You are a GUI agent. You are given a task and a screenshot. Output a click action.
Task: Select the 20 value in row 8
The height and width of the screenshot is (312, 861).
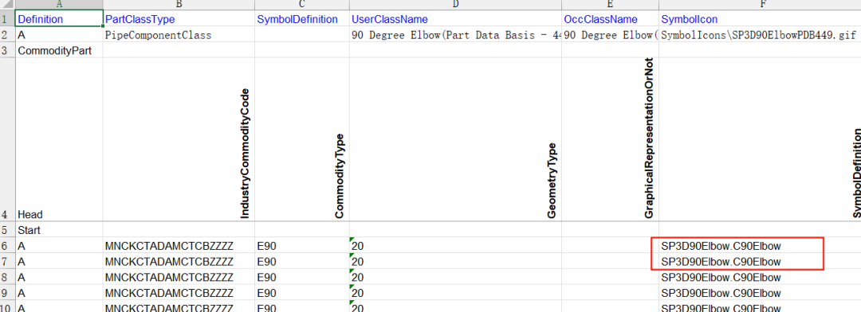click(455, 278)
